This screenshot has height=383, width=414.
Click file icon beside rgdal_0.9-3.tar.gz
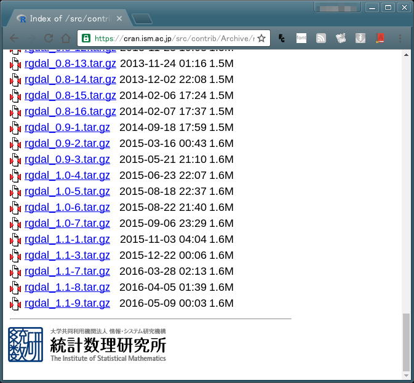15,160
